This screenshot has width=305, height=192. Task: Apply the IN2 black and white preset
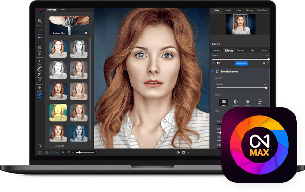[79, 49]
